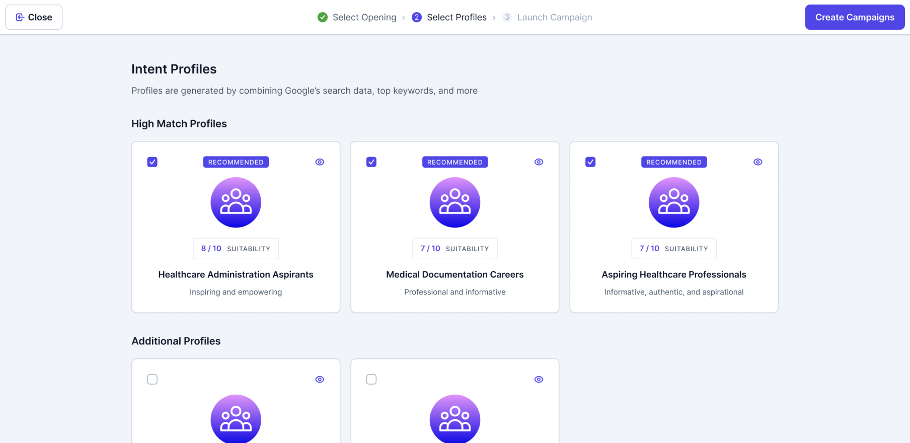This screenshot has width=910, height=443.
Task: Select the first Additional Profiles checkbox
Action: [x=153, y=380]
